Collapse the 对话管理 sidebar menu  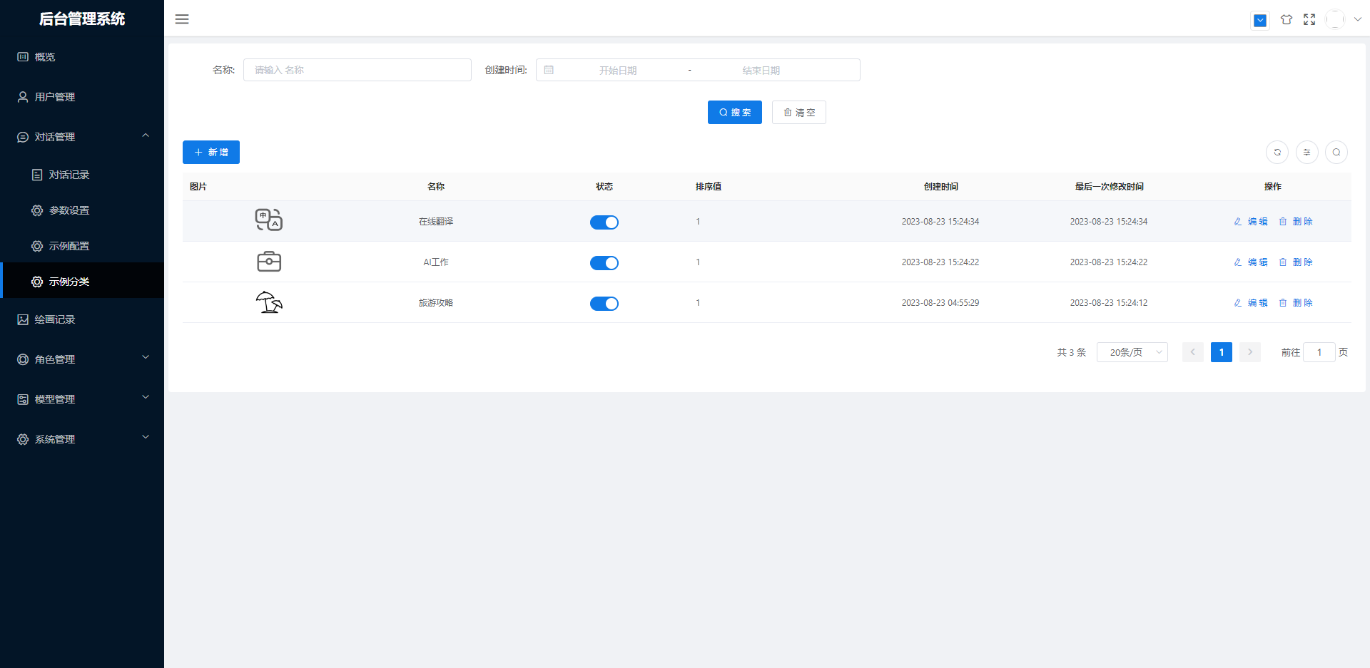[82, 137]
